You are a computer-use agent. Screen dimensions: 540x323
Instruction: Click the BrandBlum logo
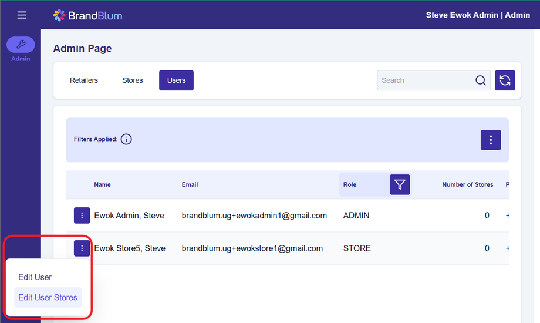point(87,15)
